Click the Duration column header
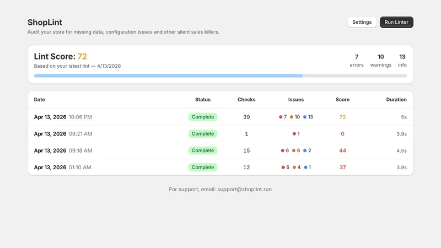 click(396, 100)
